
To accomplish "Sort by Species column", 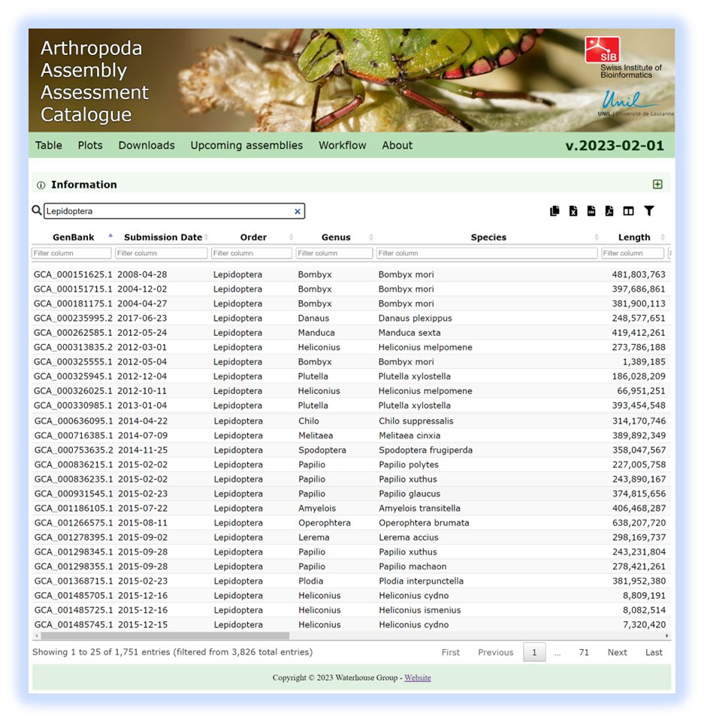I will (488, 237).
